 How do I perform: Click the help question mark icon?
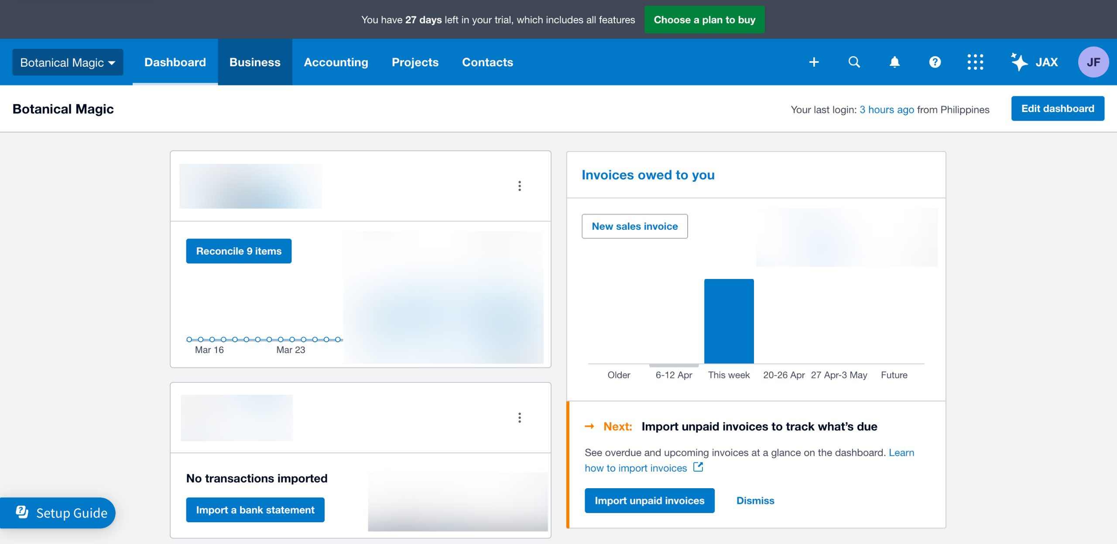[x=935, y=62]
